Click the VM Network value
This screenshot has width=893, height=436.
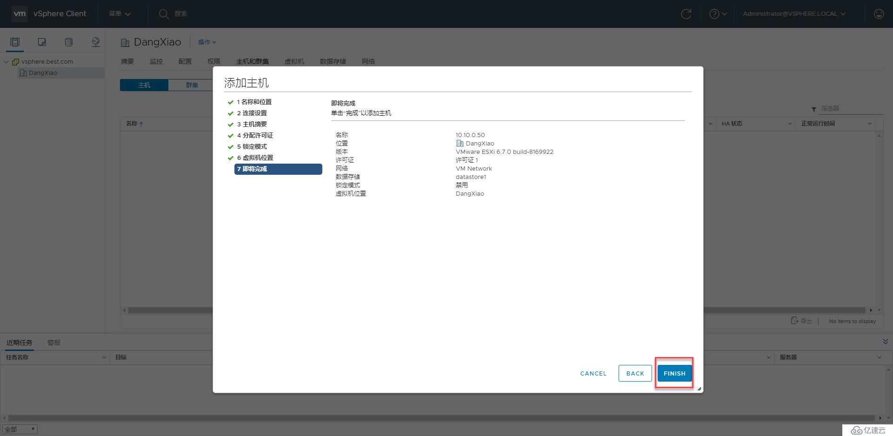pos(473,169)
